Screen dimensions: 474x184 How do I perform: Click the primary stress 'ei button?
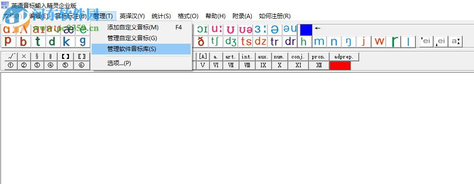click(x=426, y=41)
